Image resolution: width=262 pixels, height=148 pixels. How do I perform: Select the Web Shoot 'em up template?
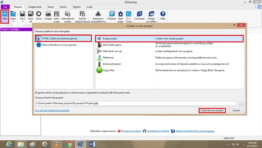169,51
